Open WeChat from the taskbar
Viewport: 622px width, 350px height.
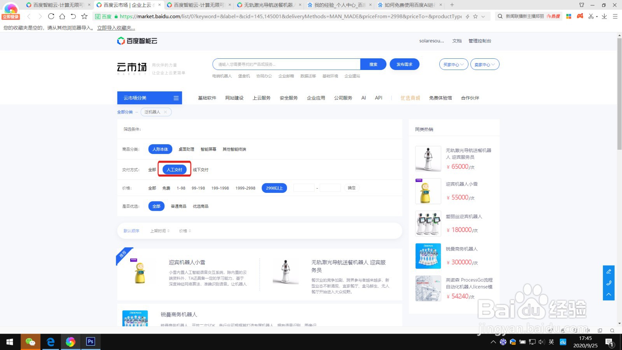click(x=30, y=342)
